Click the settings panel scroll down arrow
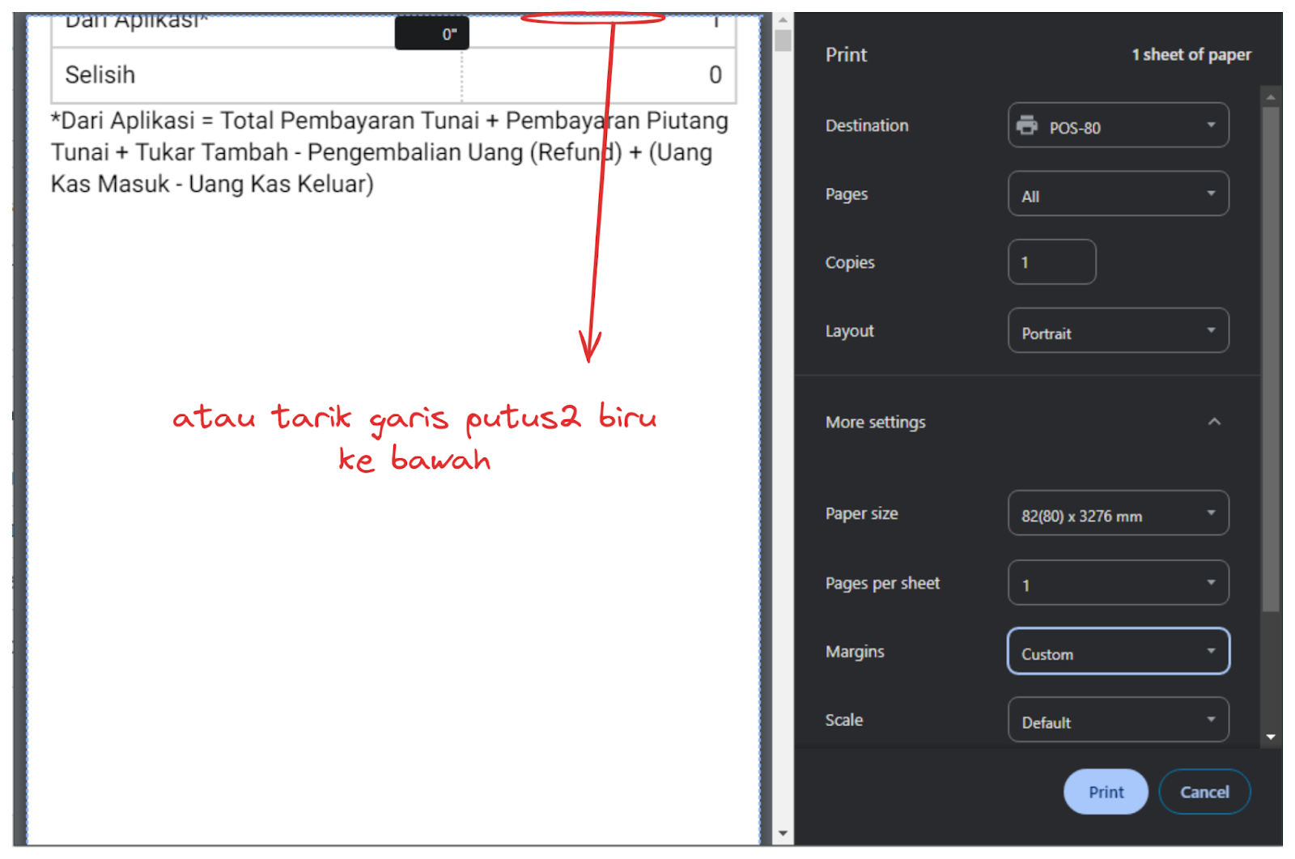Image resolution: width=1295 pixels, height=859 pixels. 1271,738
